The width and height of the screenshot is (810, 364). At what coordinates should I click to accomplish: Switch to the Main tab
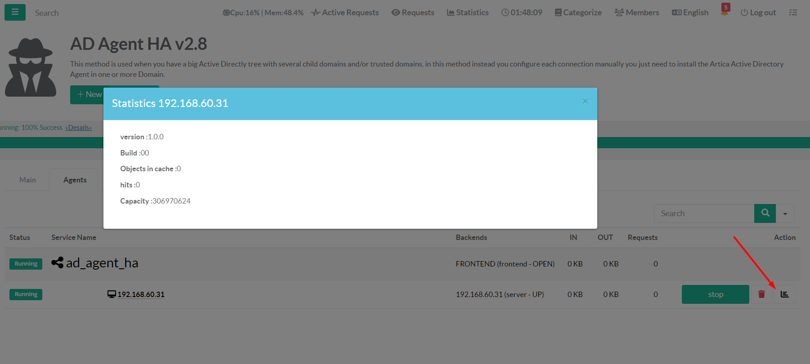(27, 180)
